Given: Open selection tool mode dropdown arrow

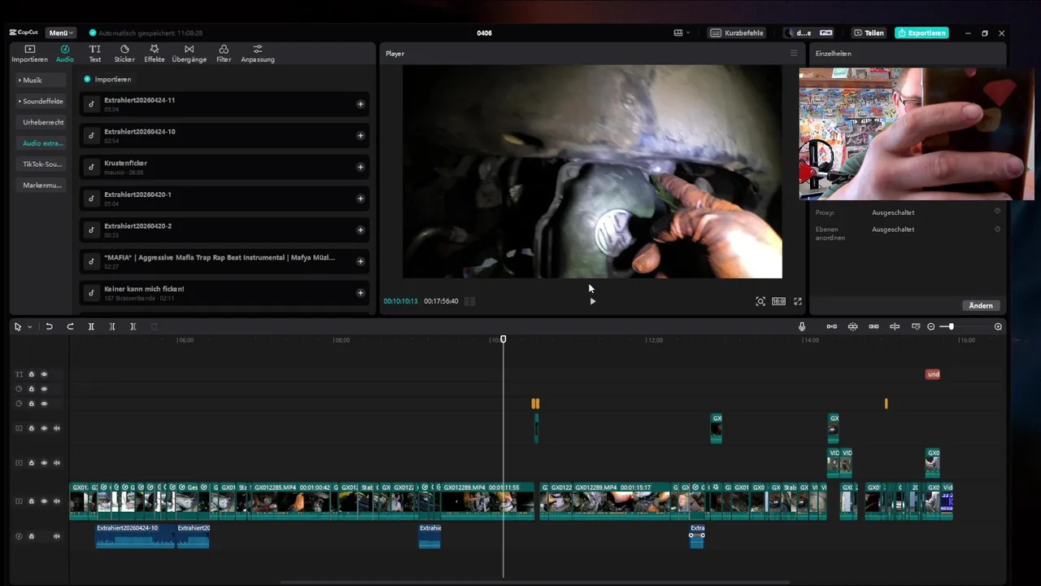Looking at the screenshot, I should tap(29, 326).
